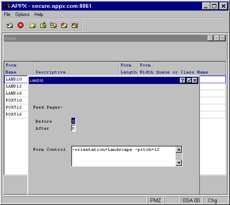230x205 pixels.
Task: Maximize the APPX window
Action: [x=214, y=6]
